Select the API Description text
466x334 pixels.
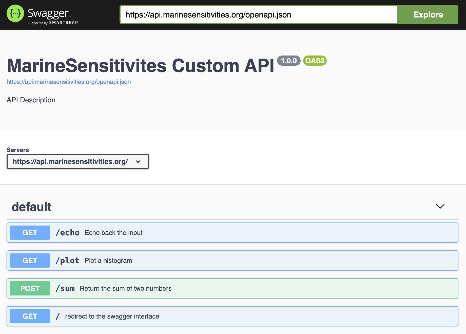click(31, 100)
